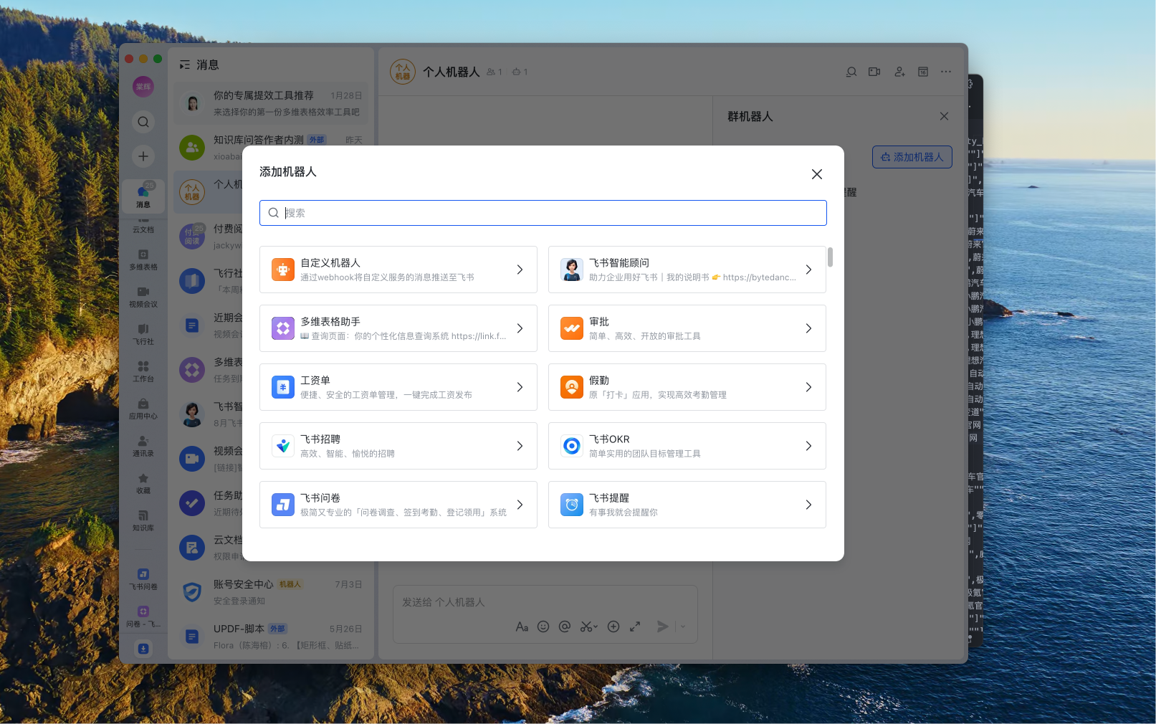Close the 群机器人 side panel

(945, 116)
